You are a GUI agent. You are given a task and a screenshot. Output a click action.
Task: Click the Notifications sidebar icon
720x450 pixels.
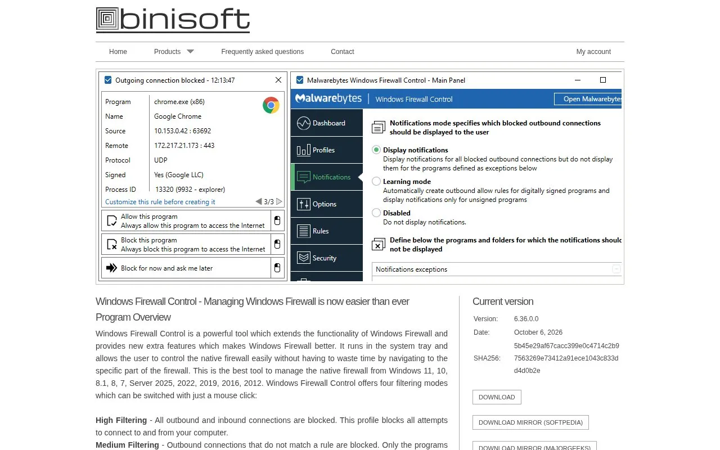tap(304, 177)
